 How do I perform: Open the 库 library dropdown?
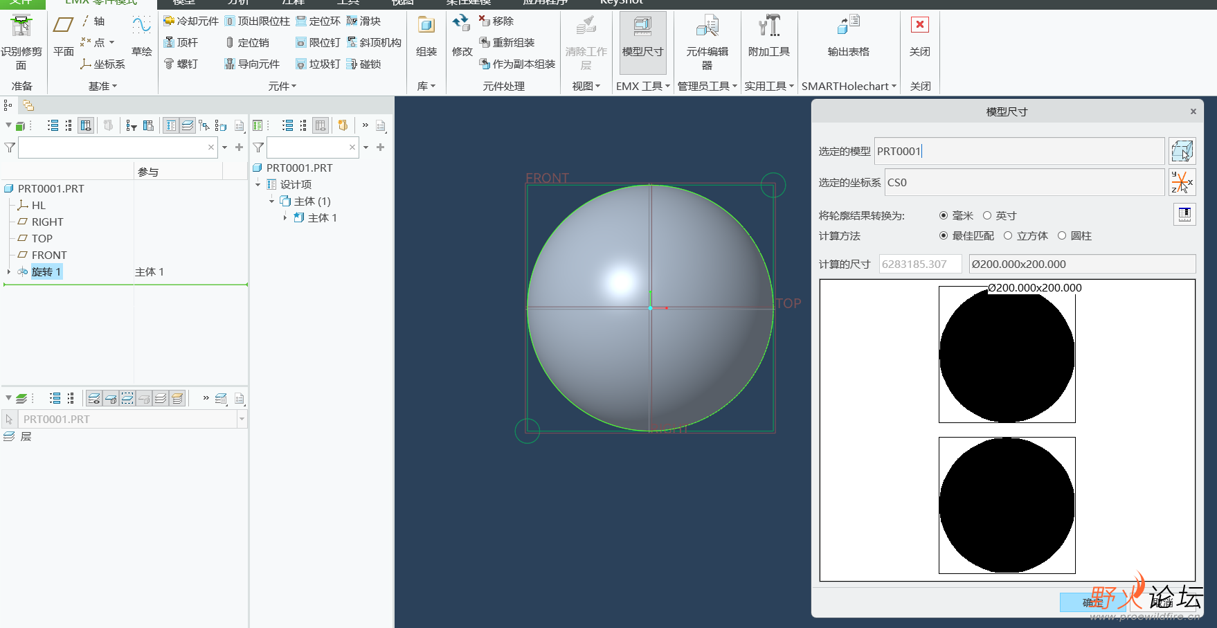[426, 86]
